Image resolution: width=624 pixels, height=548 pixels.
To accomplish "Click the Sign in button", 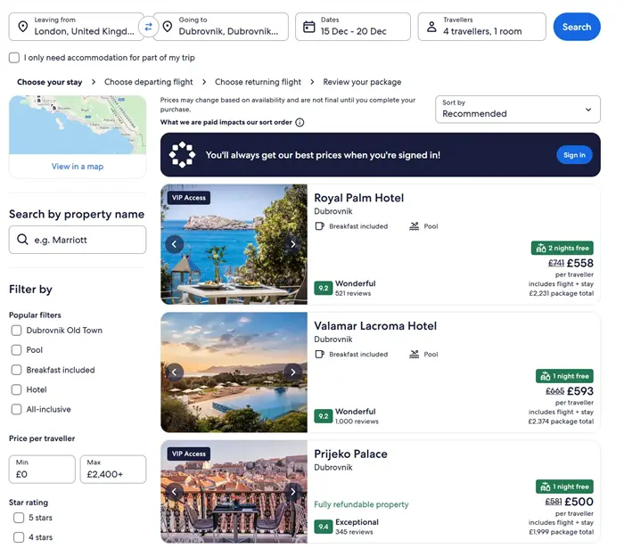I will [574, 155].
